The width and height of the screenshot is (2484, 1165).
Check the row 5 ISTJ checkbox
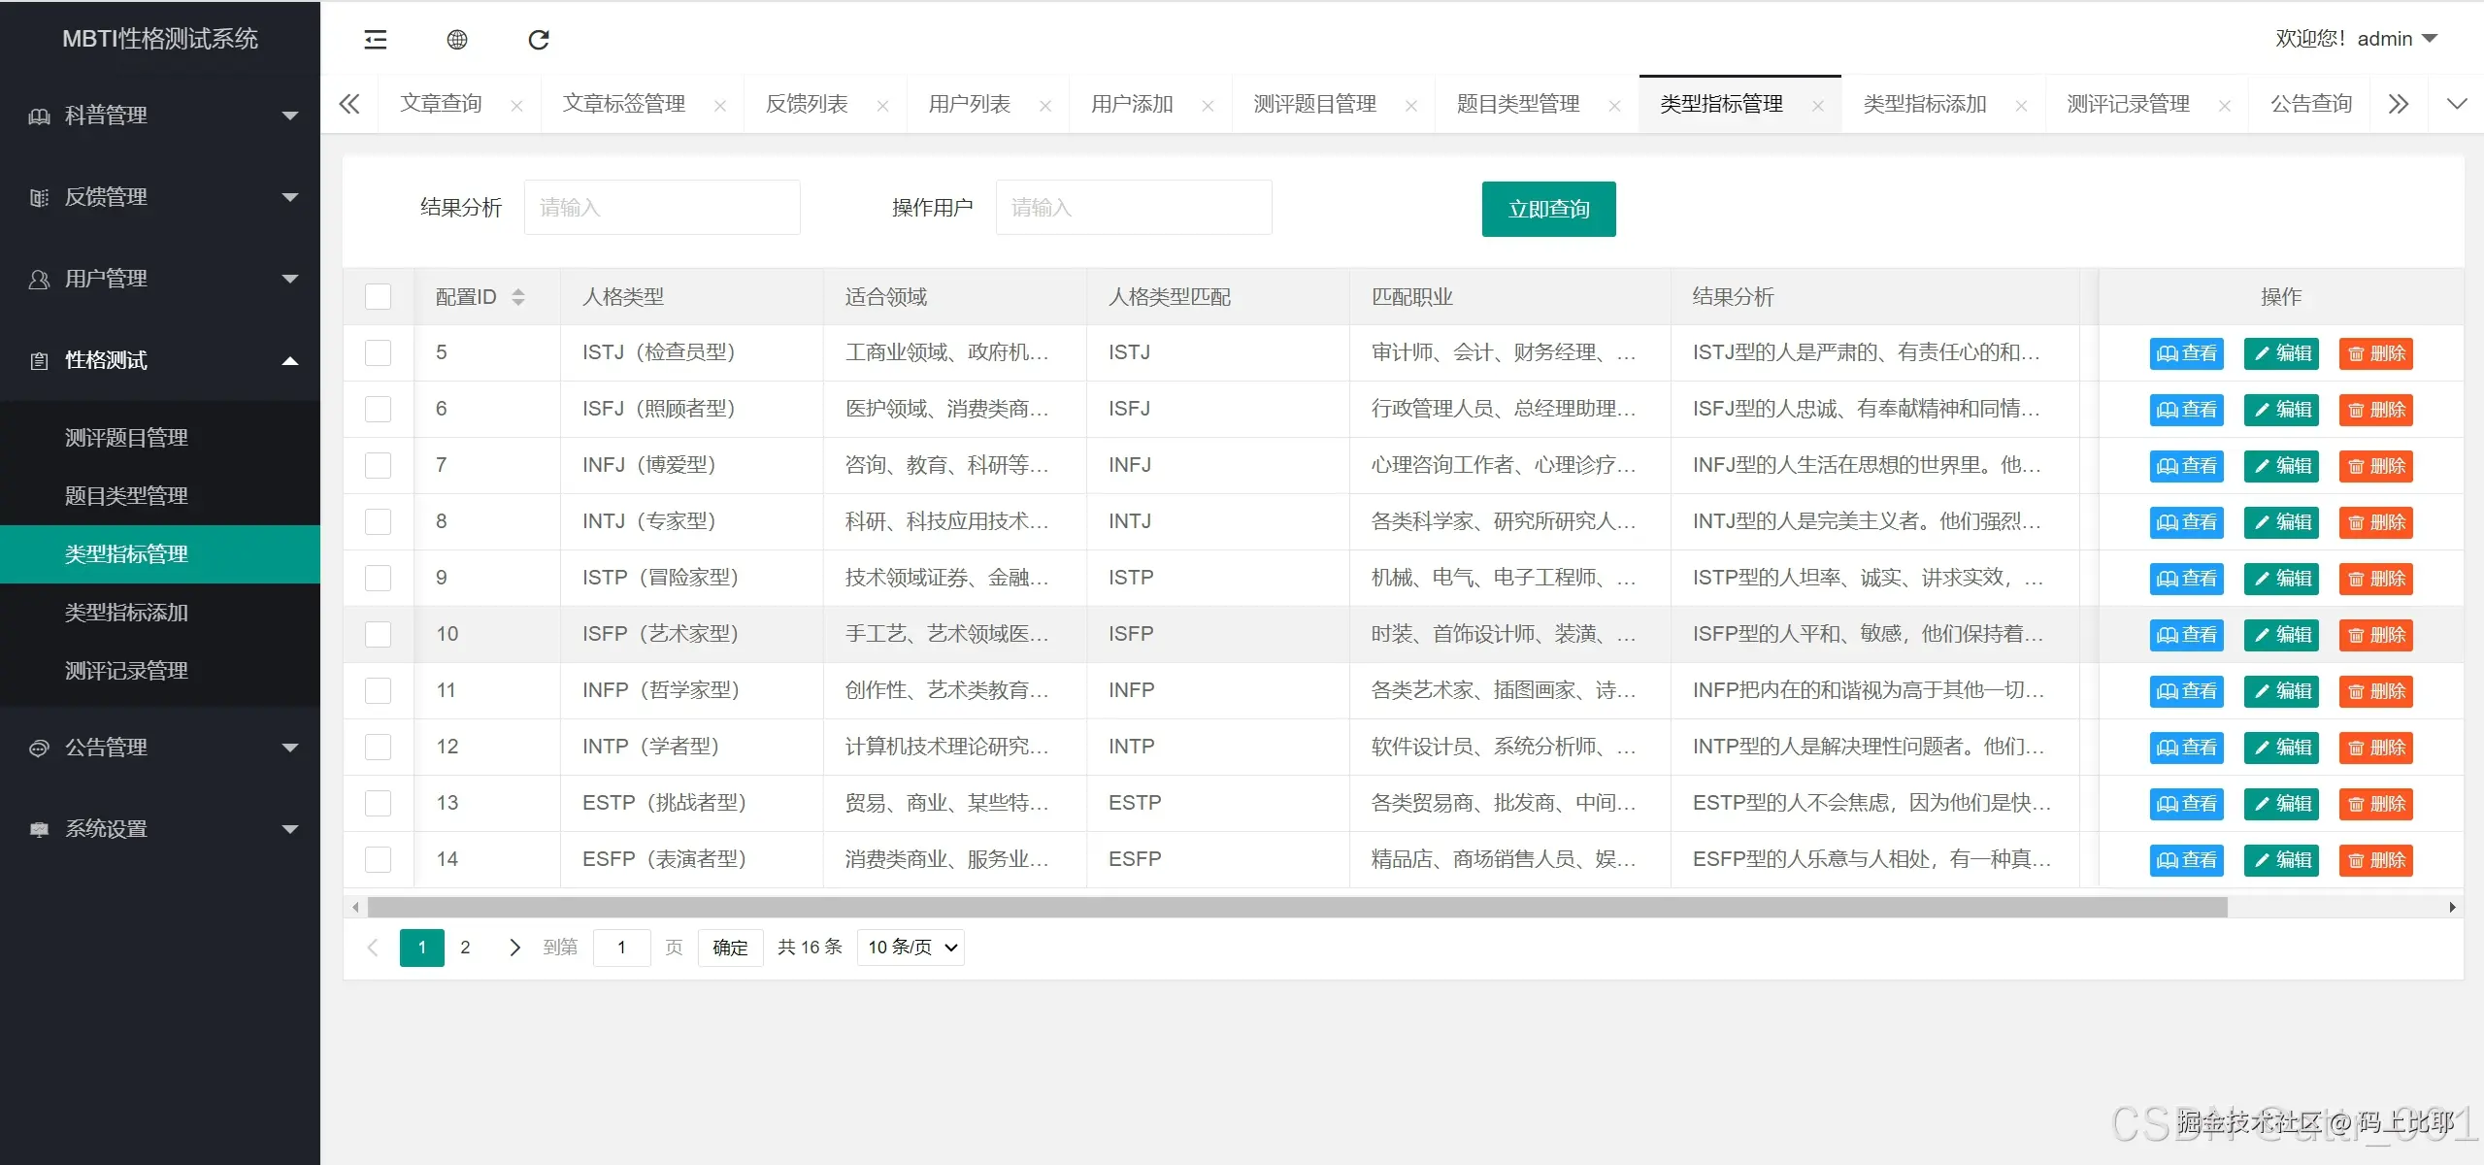(x=378, y=352)
